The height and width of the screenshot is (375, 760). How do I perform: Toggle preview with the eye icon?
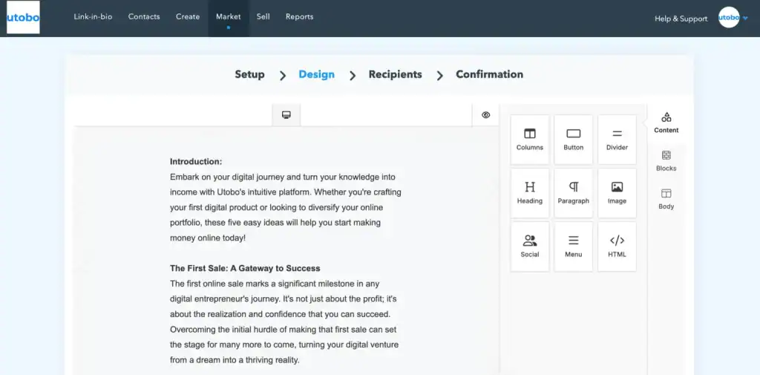coord(485,115)
